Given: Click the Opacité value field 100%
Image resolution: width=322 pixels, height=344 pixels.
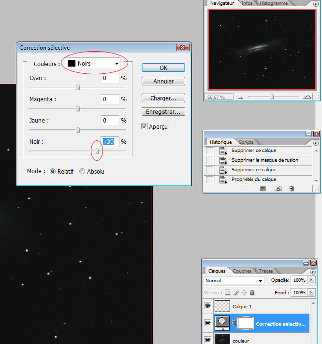Looking at the screenshot, I should [x=299, y=280].
